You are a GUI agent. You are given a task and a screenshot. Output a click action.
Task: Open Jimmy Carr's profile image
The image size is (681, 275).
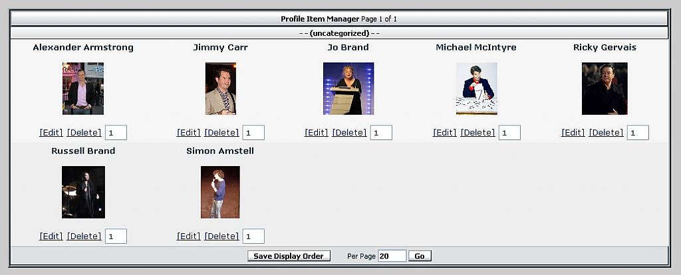[220, 88]
